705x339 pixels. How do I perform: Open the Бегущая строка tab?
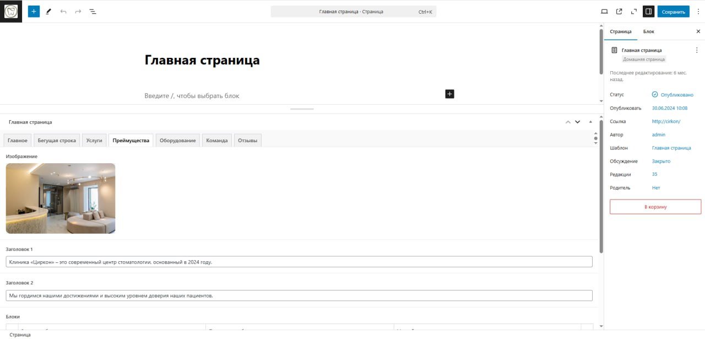[57, 141]
